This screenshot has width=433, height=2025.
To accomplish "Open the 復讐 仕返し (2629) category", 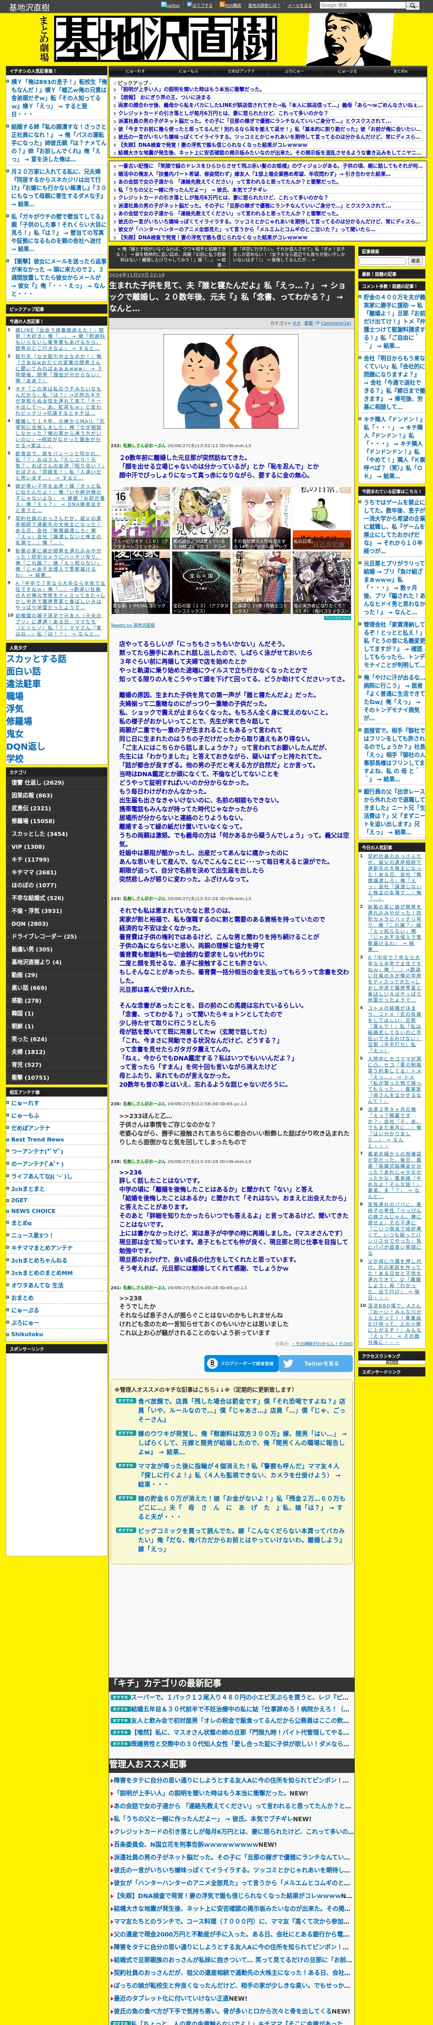I will click(x=57, y=782).
